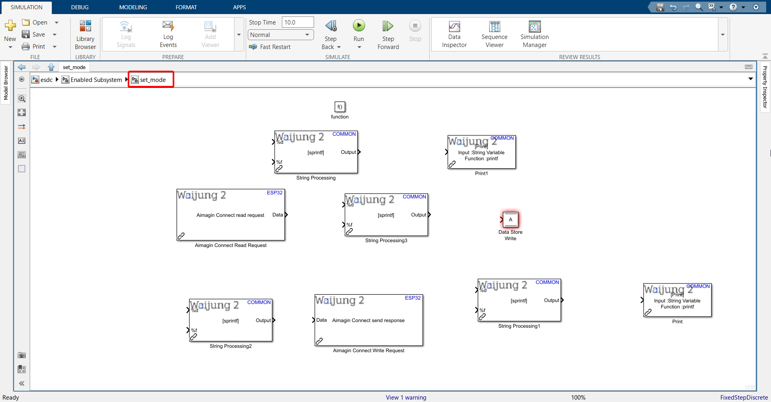Switch to the APPS tab

(239, 7)
